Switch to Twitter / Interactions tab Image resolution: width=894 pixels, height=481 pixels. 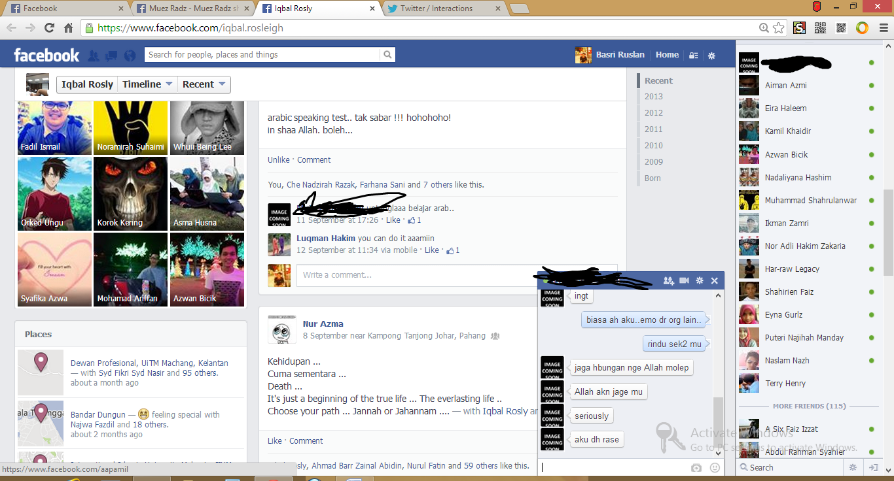(442, 8)
